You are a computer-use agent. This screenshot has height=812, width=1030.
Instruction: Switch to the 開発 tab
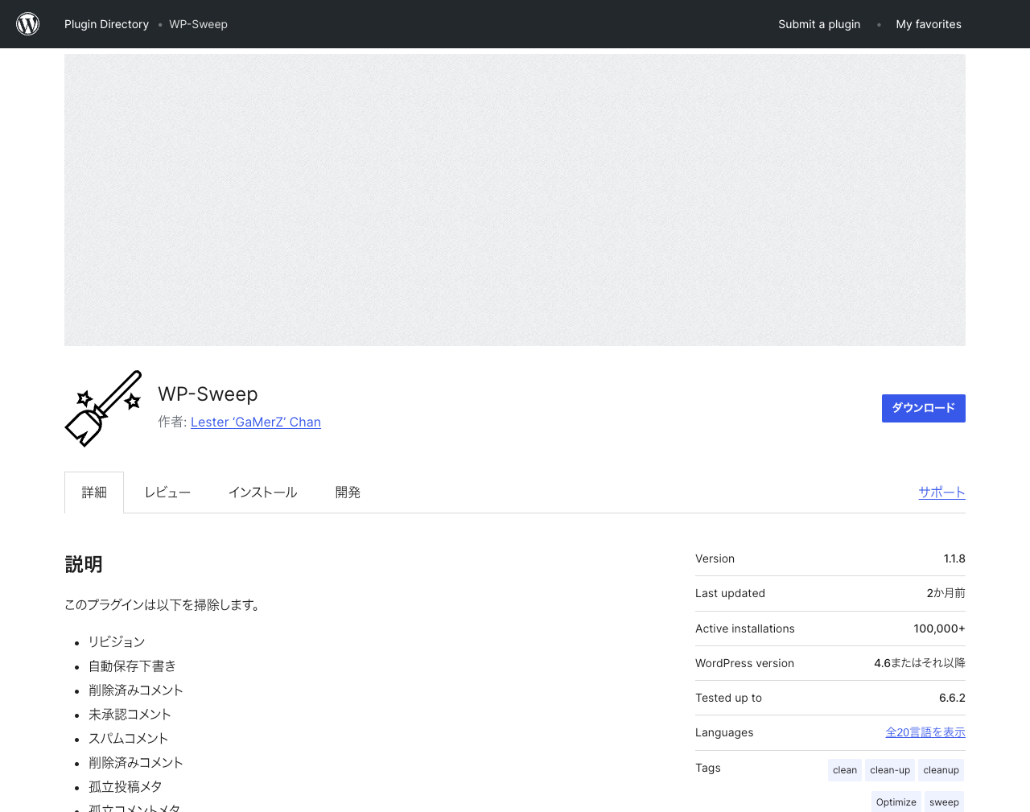point(348,493)
